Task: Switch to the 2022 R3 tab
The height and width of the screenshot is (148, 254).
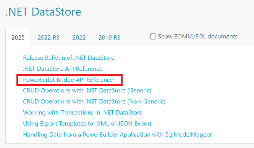Action: click(49, 37)
